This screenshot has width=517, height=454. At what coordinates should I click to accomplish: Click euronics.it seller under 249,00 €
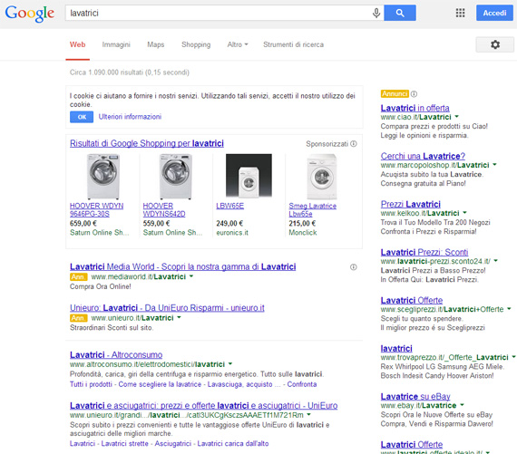click(x=232, y=233)
